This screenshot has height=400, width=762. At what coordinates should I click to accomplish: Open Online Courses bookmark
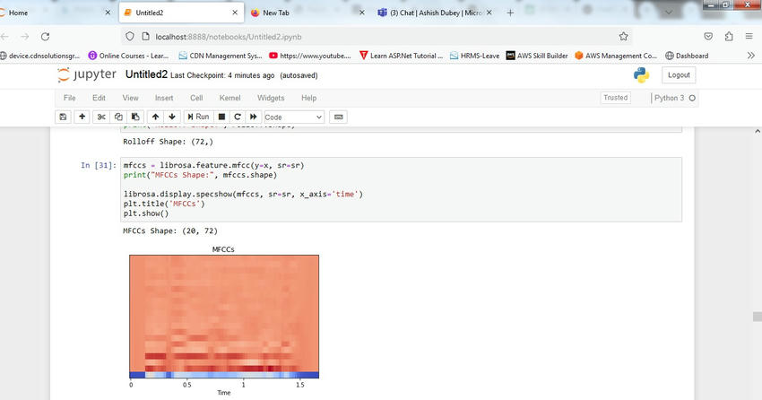pyautogui.click(x=128, y=56)
